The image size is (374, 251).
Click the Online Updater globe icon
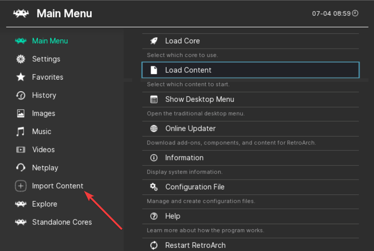pos(154,128)
